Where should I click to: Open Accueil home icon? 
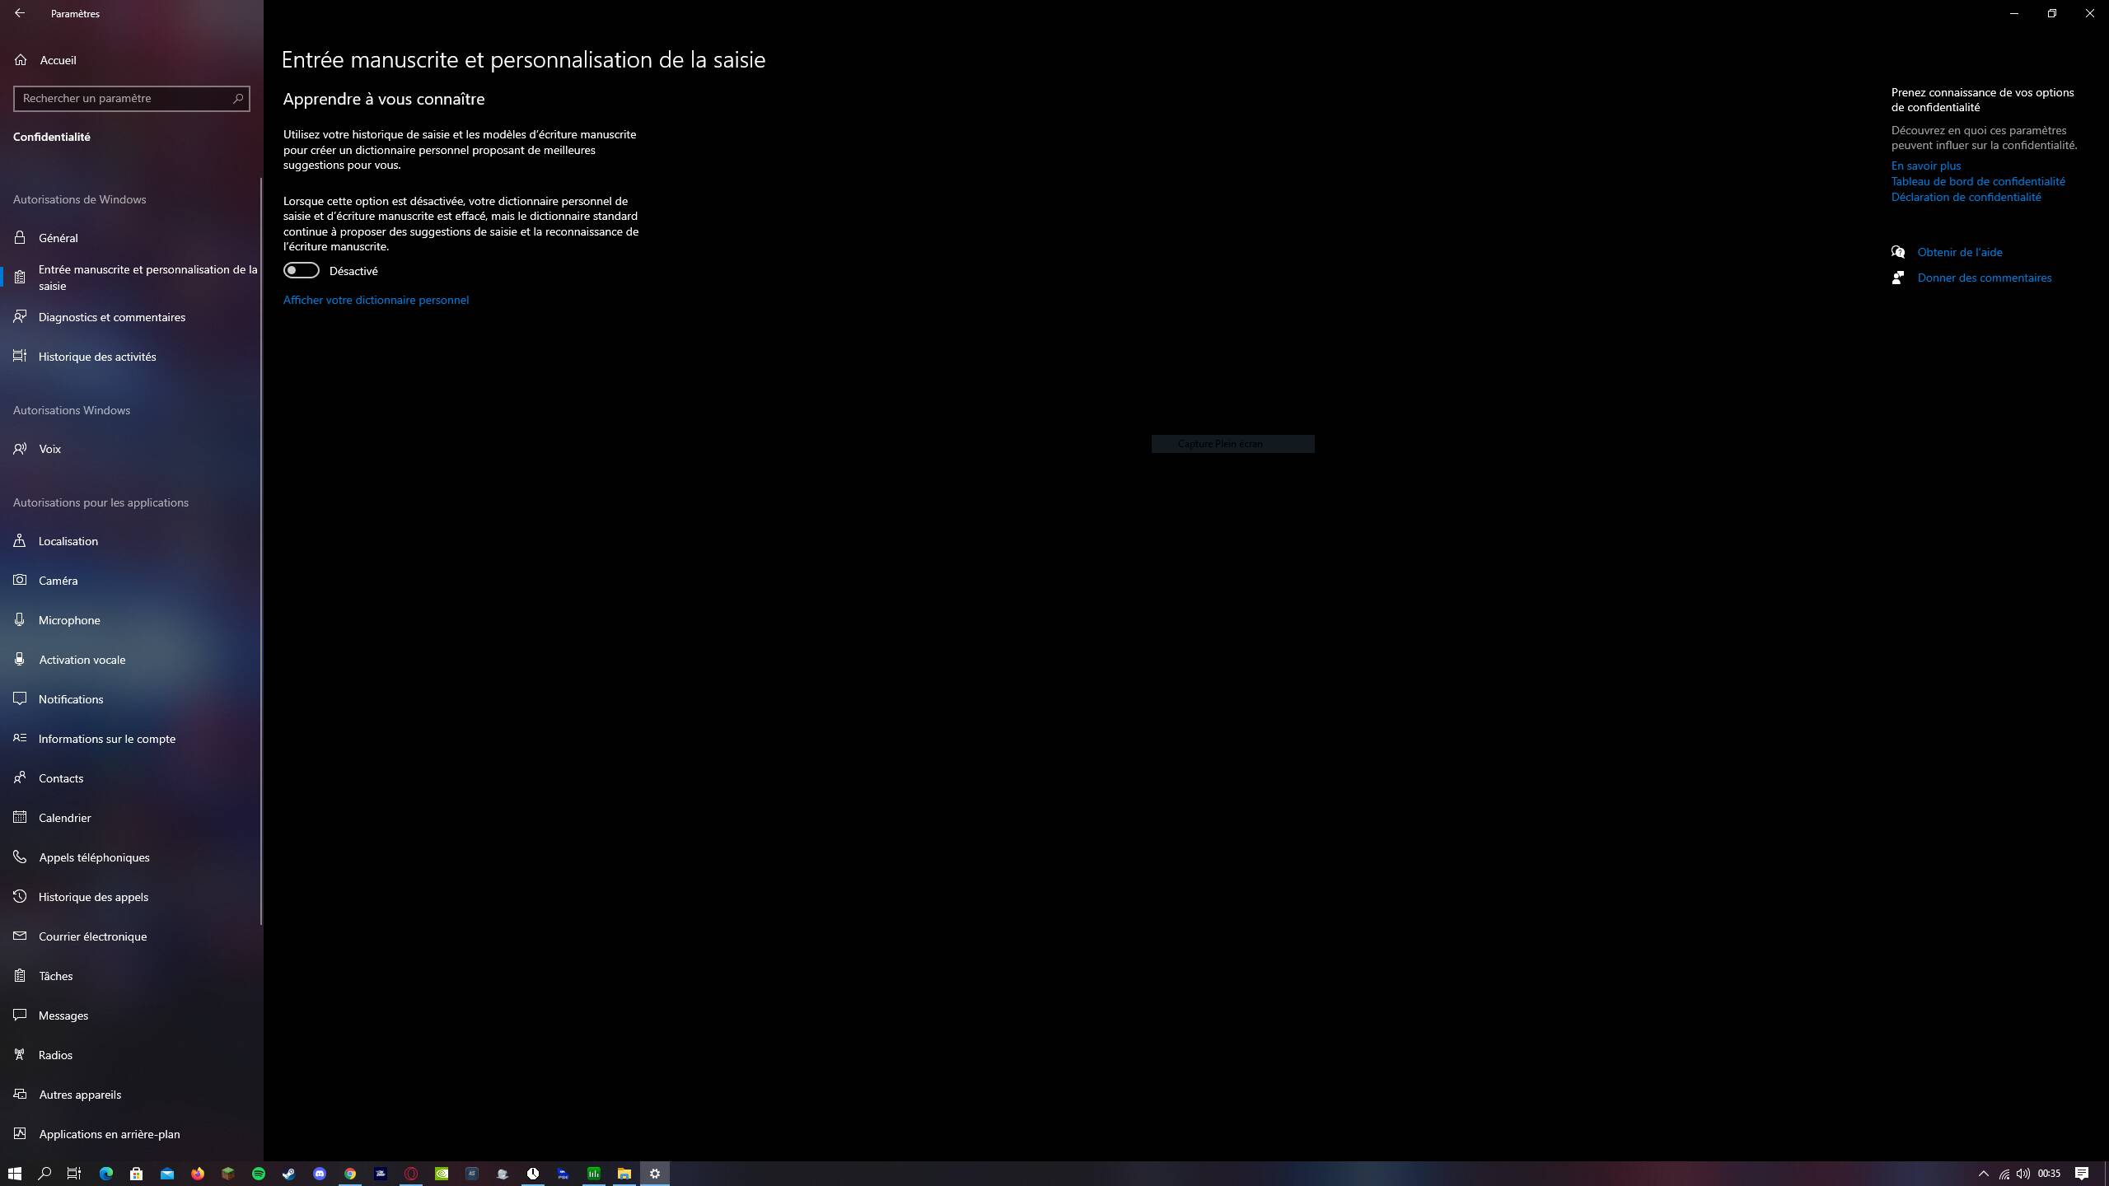tap(21, 60)
